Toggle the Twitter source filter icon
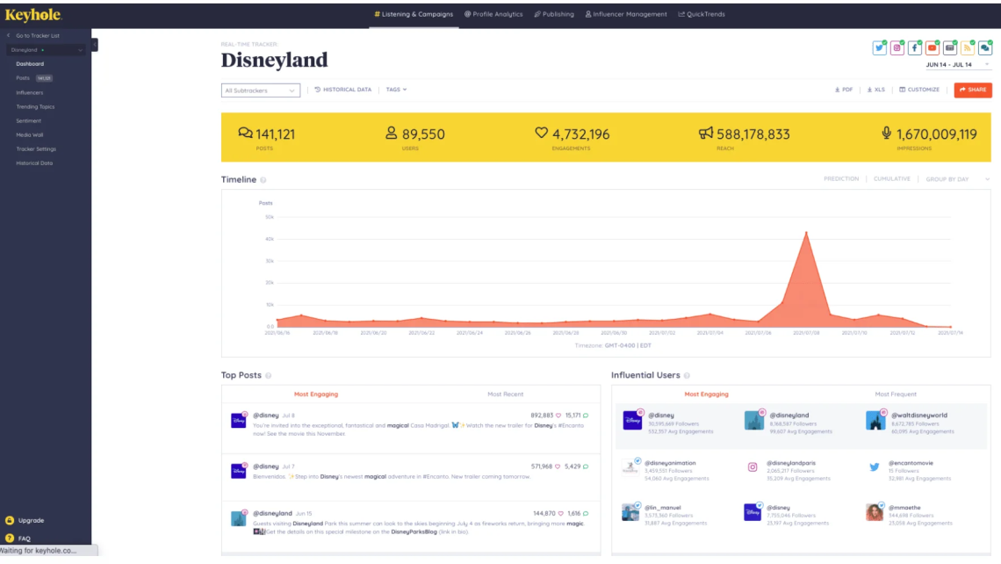This screenshot has height=564, width=1001. 879,48
